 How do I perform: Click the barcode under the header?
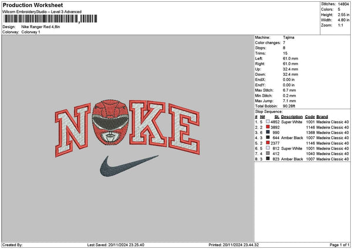tap(50, 19)
